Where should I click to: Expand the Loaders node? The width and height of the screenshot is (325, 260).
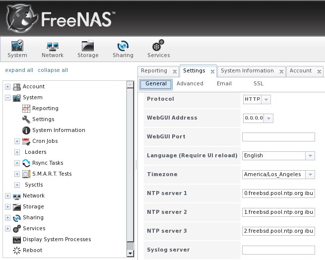click(17, 152)
